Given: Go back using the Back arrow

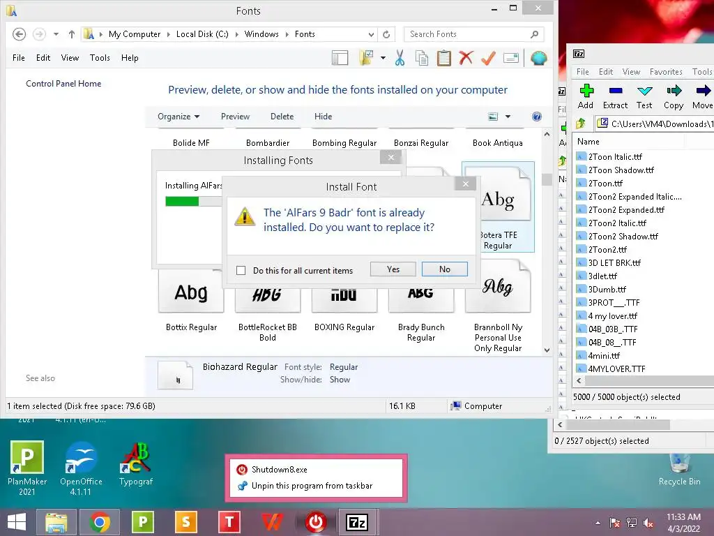Looking at the screenshot, I should pyautogui.click(x=19, y=34).
